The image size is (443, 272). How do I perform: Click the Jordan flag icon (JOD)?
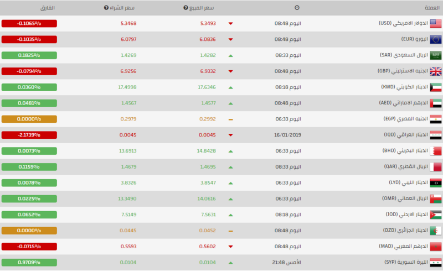coord(436,215)
